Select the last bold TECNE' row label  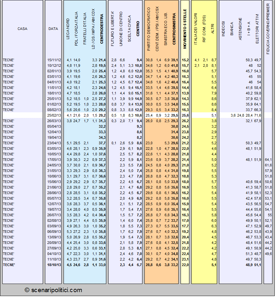(9, 265)
